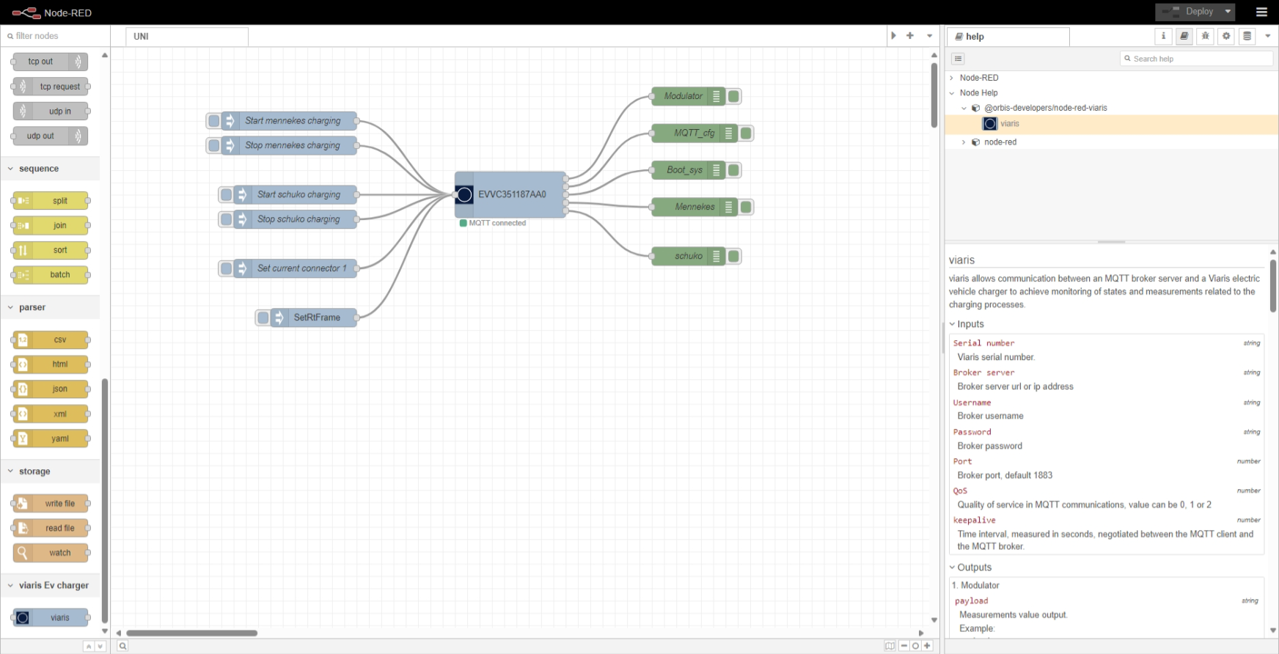Open the configuration nodes gear icon
The image size is (1279, 654).
click(1226, 36)
